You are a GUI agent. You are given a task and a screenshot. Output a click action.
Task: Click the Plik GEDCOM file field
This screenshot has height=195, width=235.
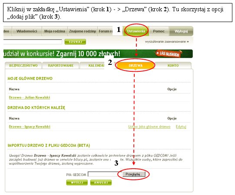pyautogui.click(x=105, y=174)
